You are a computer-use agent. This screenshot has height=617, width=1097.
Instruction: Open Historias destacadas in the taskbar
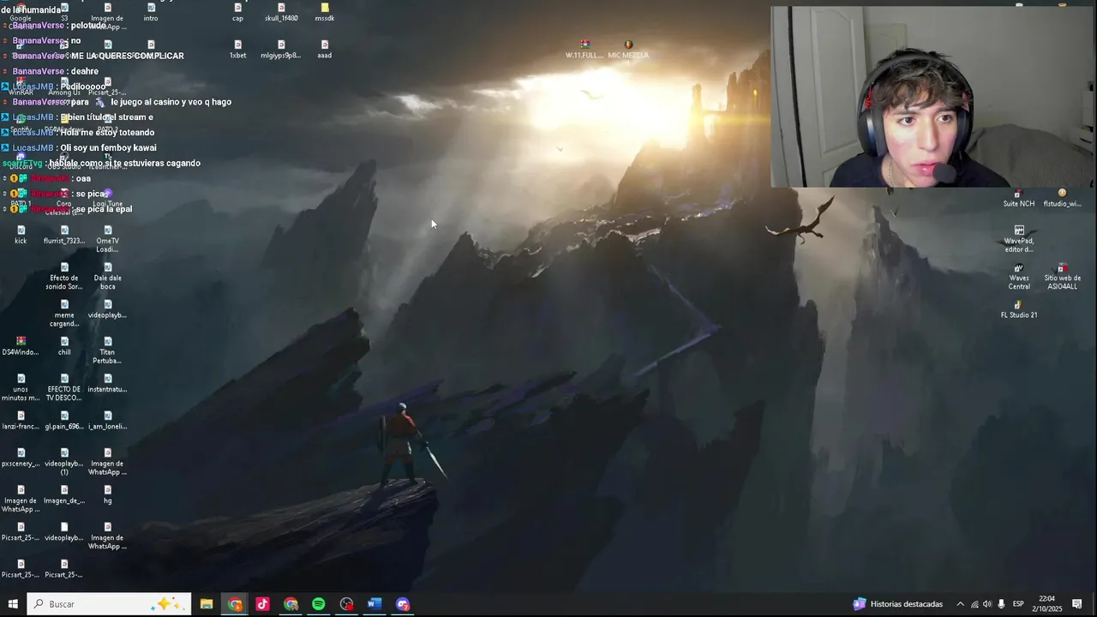[898, 604]
